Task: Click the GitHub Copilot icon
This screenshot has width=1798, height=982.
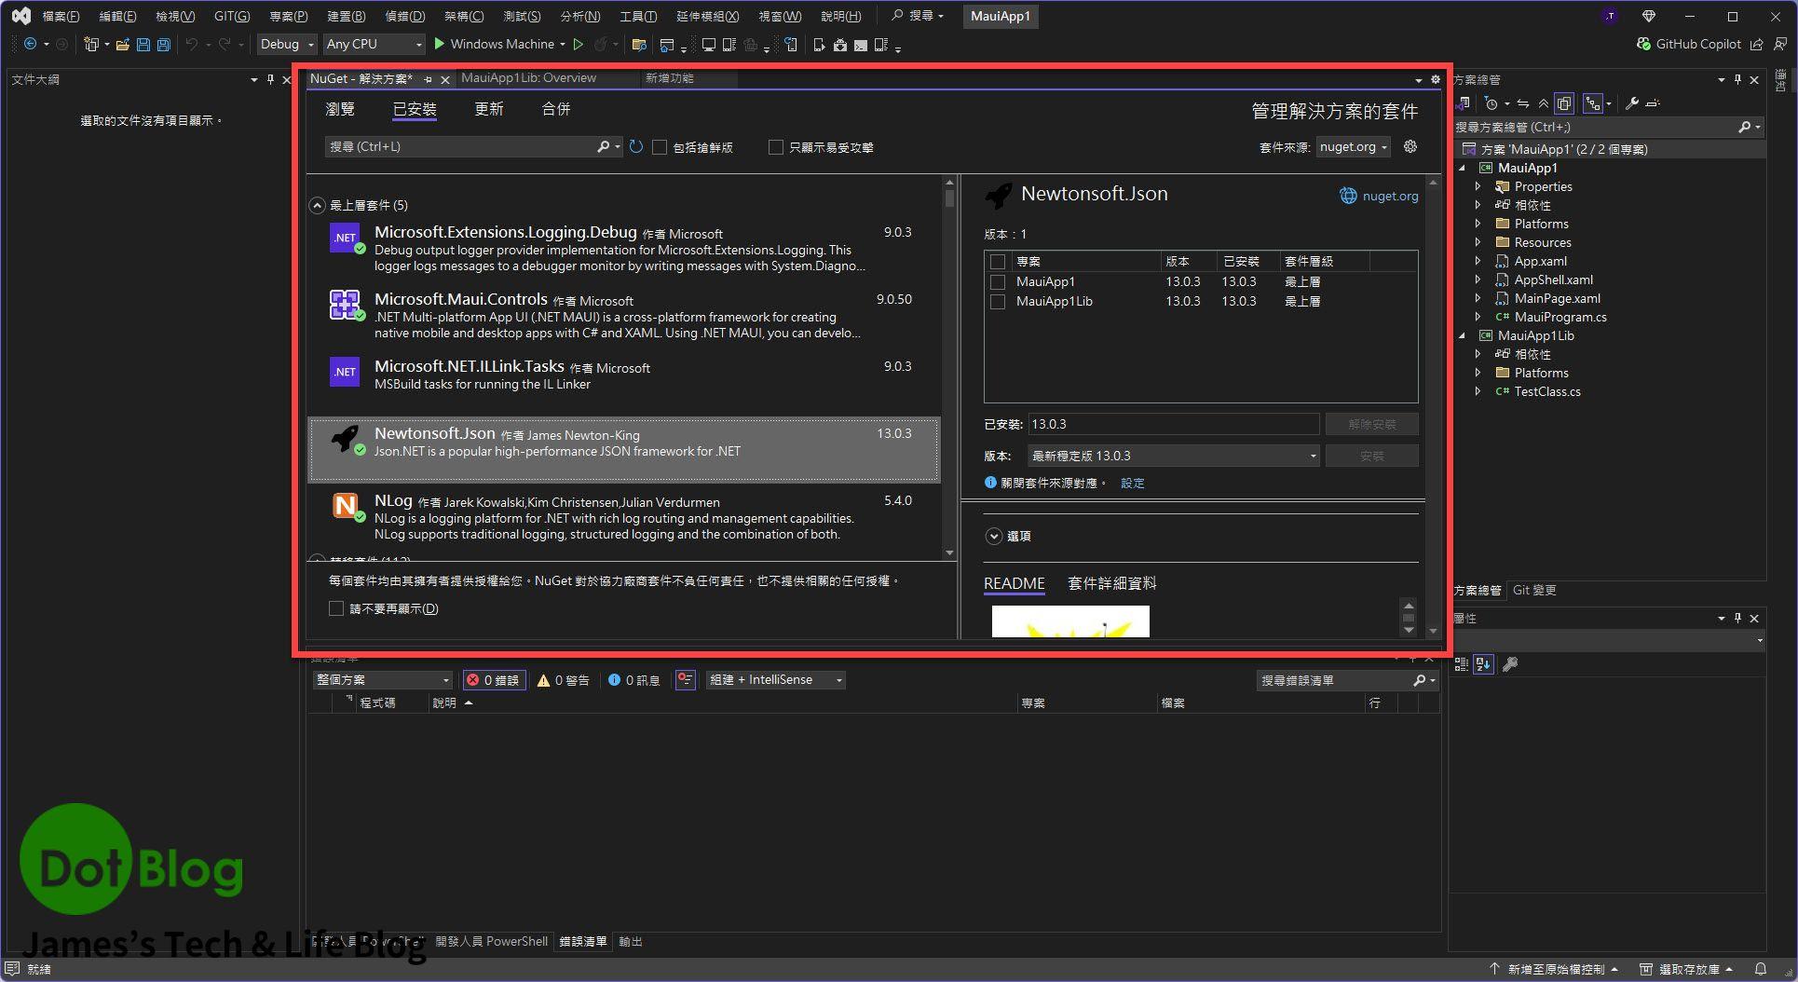Action: tap(1644, 44)
